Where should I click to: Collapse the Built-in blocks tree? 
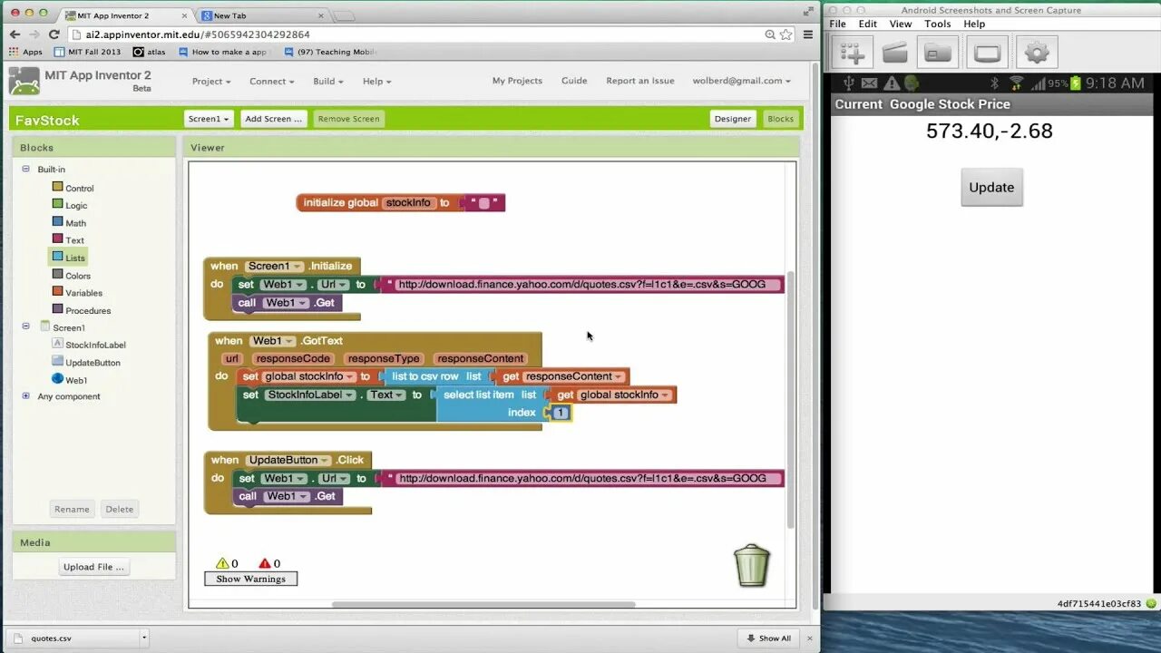tap(25, 169)
